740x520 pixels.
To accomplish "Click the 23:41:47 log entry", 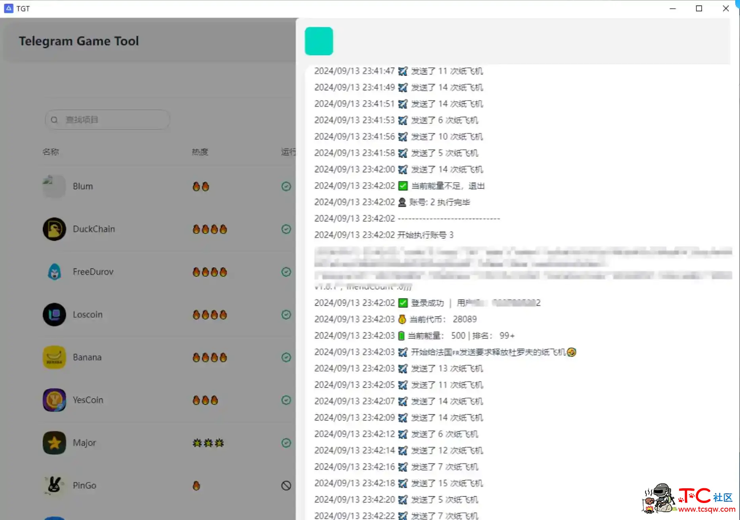I will (x=399, y=71).
